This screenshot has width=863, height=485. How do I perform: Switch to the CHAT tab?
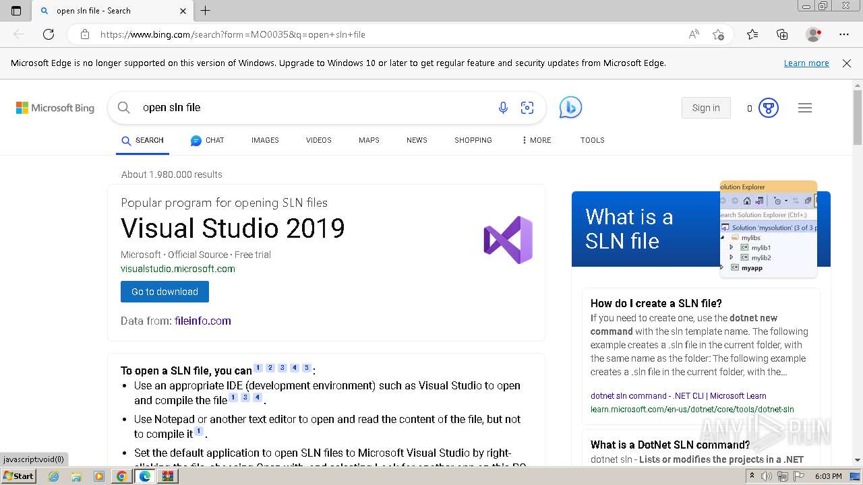click(x=207, y=141)
